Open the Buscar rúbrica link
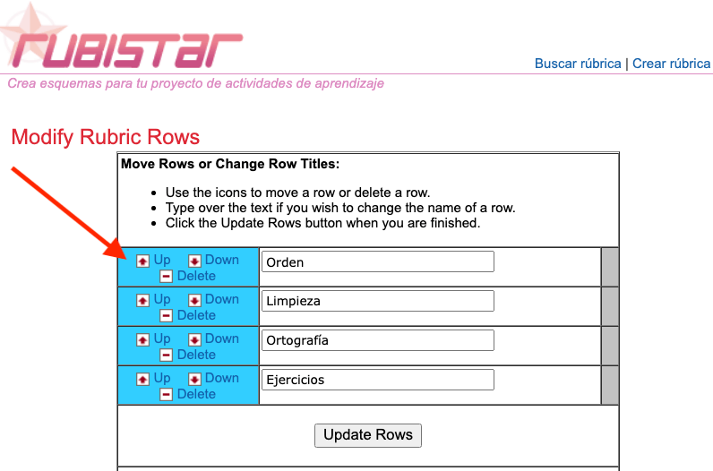713x471 pixels. (x=578, y=64)
